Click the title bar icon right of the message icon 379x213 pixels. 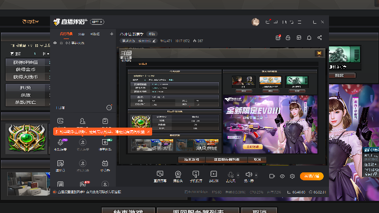click(275, 22)
